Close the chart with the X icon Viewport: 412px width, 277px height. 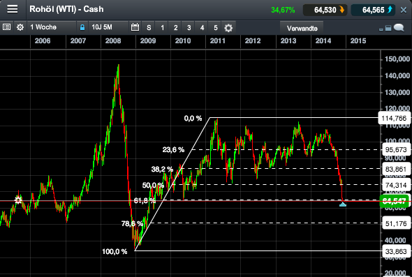point(404,10)
